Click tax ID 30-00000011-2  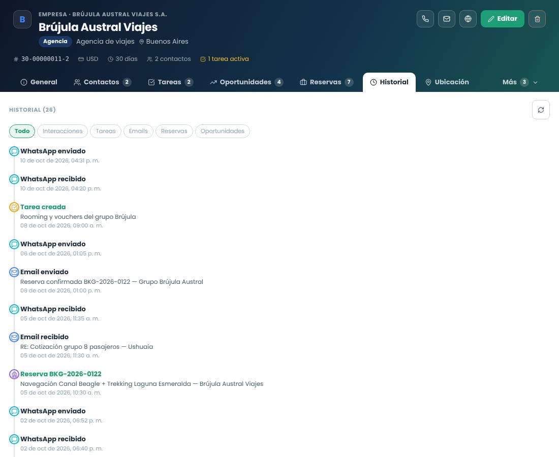click(41, 59)
